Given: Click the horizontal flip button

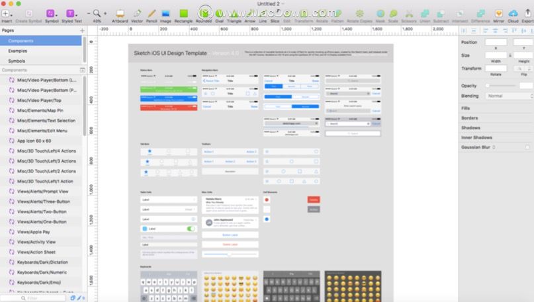Looking at the screenshot, I should [x=520, y=68].
